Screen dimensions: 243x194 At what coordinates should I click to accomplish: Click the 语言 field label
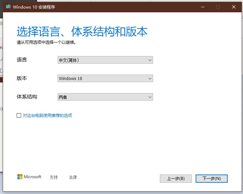[22, 60]
